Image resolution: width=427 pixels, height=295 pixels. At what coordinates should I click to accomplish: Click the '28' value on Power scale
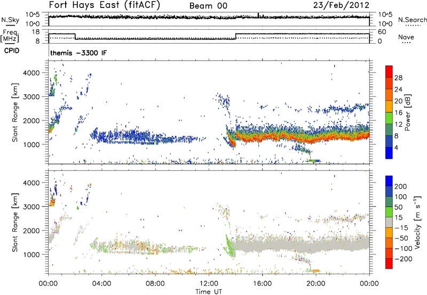(398, 78)
